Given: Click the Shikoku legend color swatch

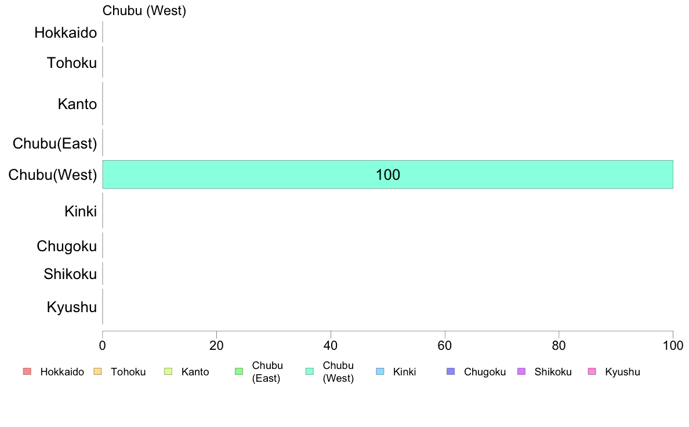Looking at the screenshot, I should point(521,371).
